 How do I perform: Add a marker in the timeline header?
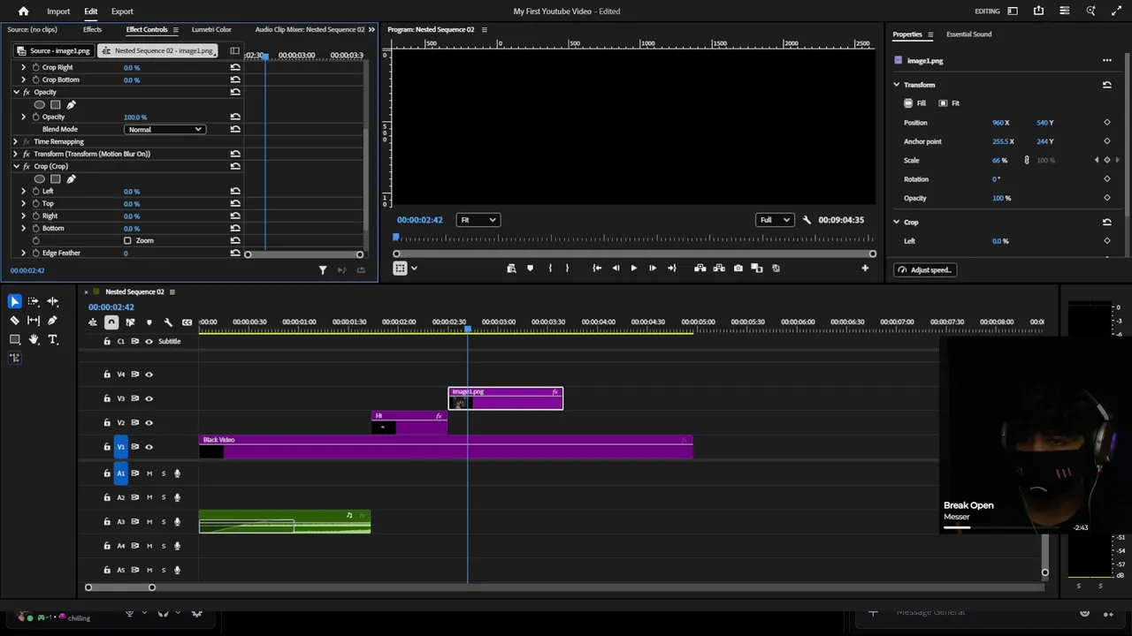149,322
